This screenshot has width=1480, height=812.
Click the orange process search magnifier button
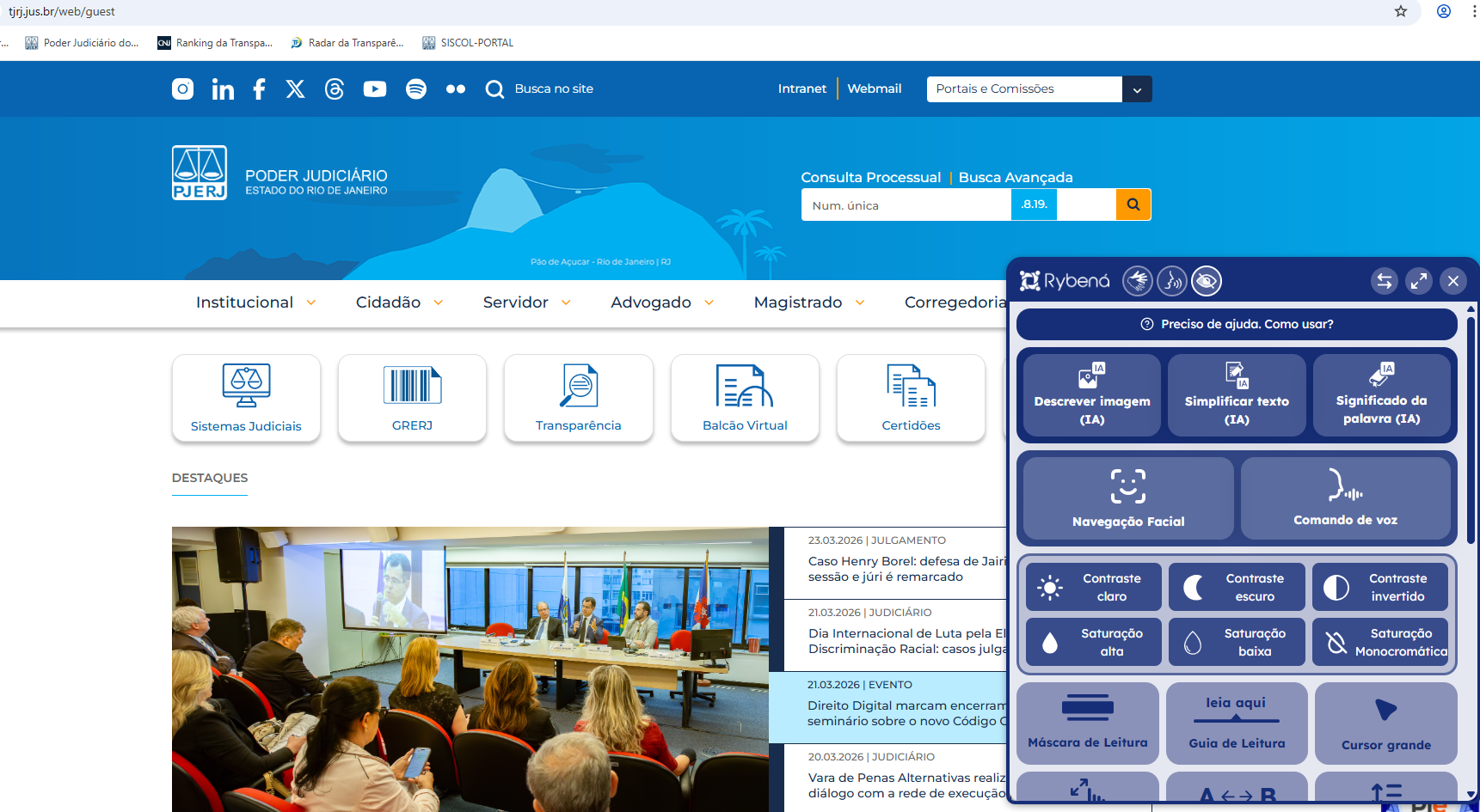click(1133, 205)
